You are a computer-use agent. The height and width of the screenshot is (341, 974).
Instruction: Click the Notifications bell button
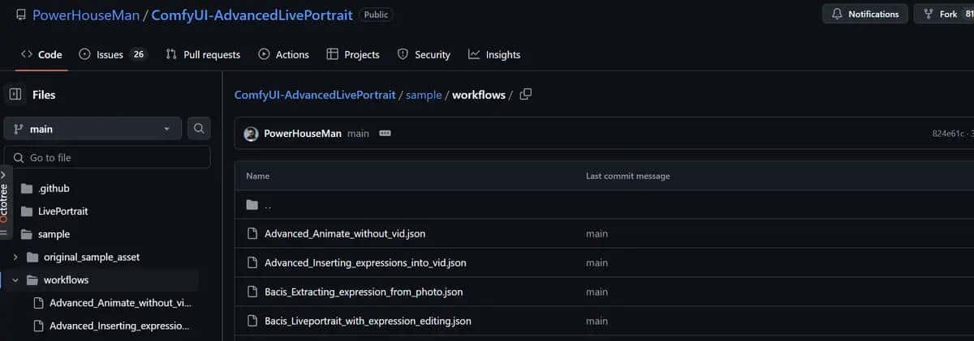pyautogui.click(x=865, y=14)
